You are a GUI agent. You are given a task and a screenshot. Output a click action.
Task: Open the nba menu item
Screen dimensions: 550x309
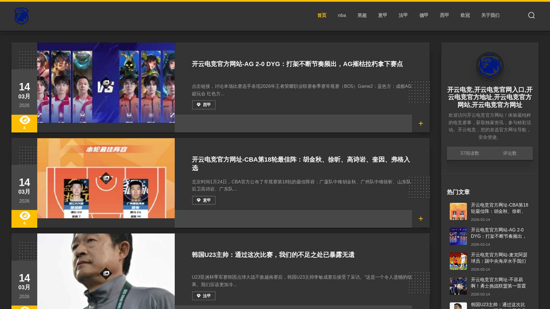pyautogui.click(x=342, y=15)
